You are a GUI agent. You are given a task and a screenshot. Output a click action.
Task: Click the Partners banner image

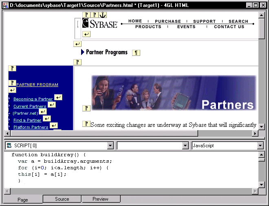174,93
